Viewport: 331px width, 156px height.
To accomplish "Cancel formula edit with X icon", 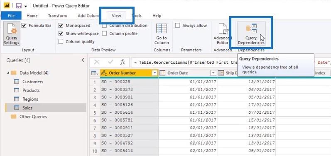I will coord(96,62).
